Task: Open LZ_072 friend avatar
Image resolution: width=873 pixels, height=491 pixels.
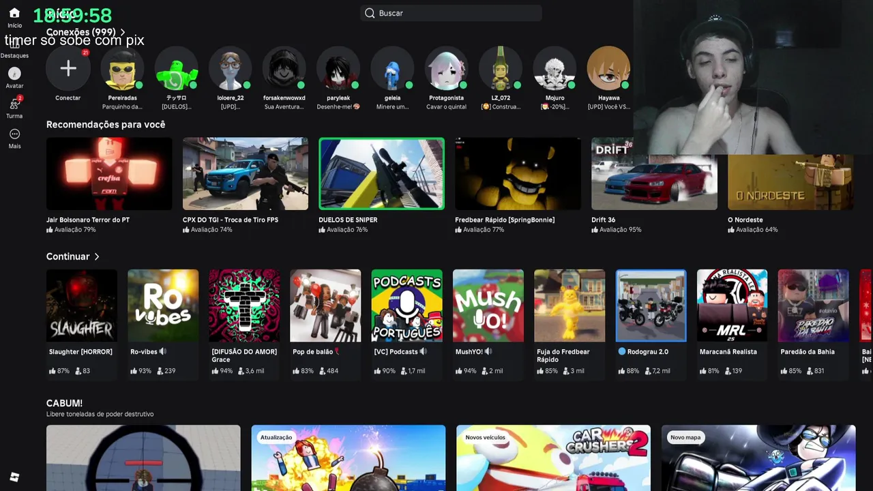Action: click(501, 68)
